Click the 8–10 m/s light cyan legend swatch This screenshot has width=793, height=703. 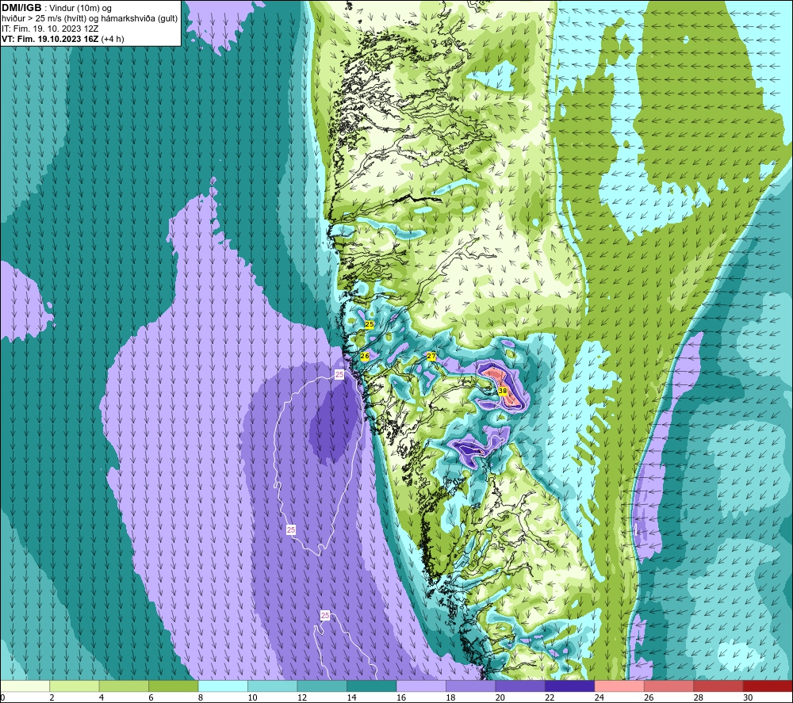pyautogui.click(x=223, y=686)
